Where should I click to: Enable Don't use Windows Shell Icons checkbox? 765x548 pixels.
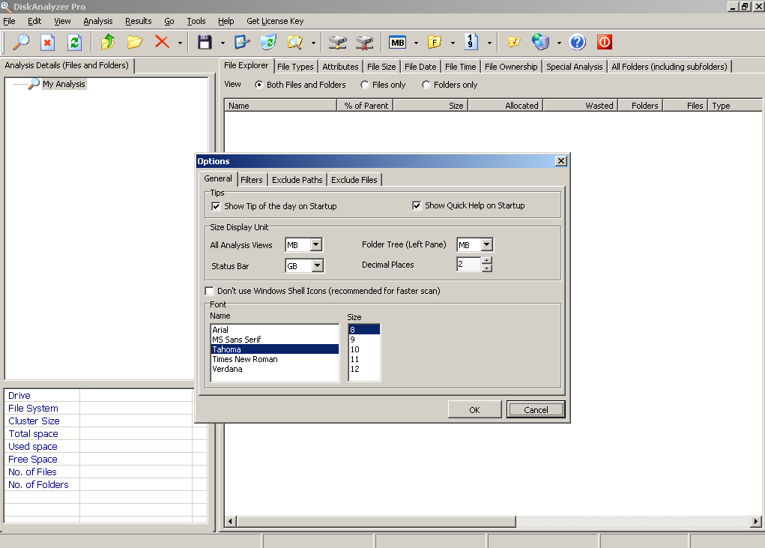click(210, 292)
